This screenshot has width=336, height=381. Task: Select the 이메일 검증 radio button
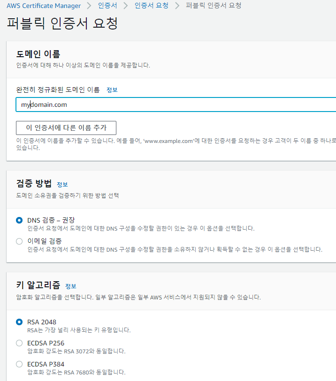[x=19, y=241]
